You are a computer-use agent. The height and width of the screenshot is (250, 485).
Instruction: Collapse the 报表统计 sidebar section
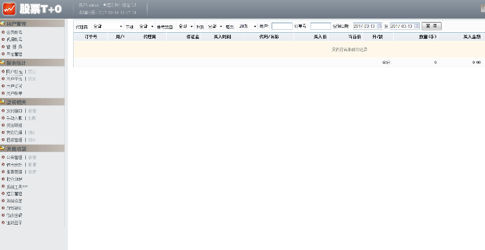click(32, 63)
